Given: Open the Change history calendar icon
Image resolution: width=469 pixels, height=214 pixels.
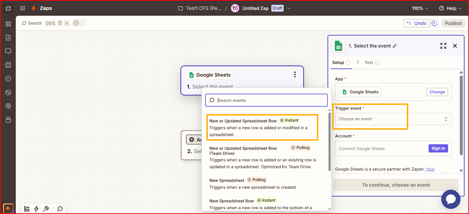Looking at the screenshot, I should (x=8, y=65).
